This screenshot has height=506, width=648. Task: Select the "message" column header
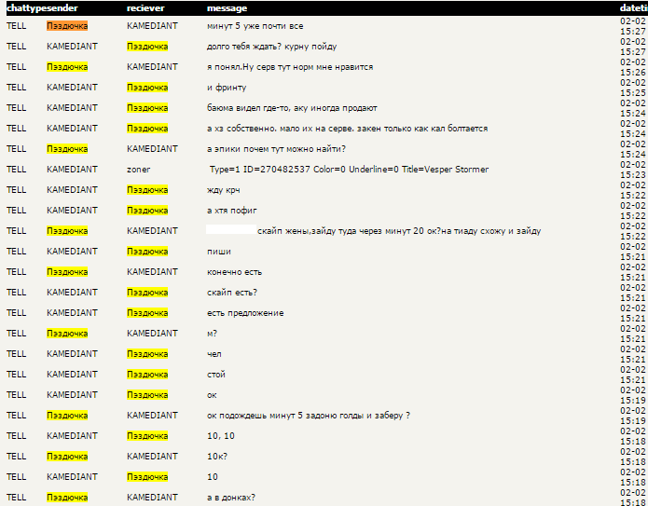[227, 7]
